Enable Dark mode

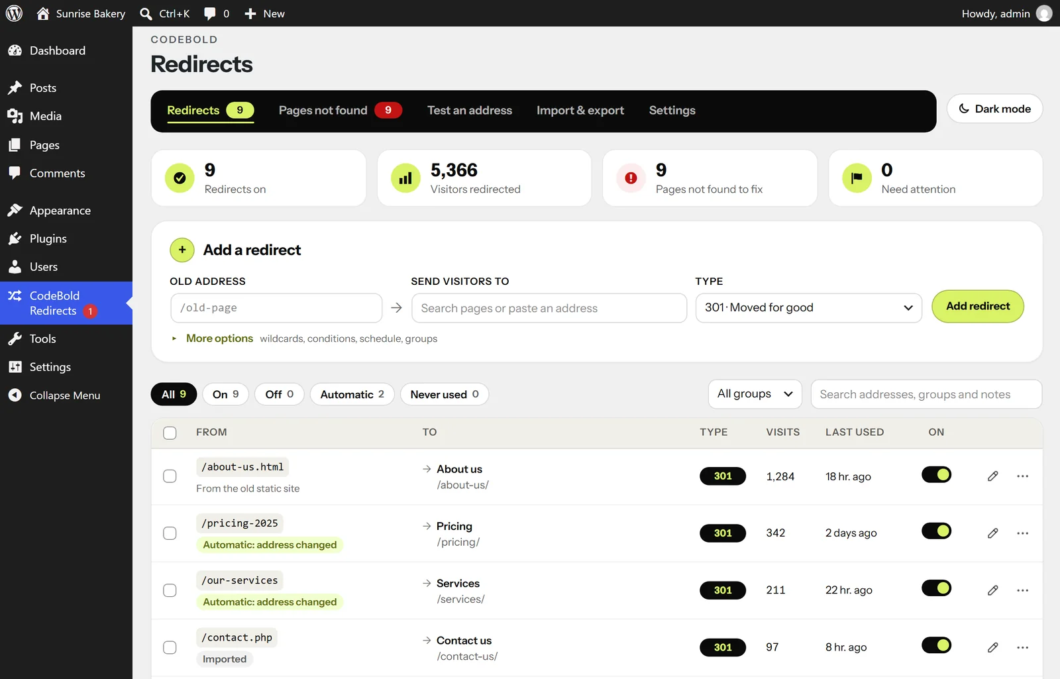(x=994, y=109)
